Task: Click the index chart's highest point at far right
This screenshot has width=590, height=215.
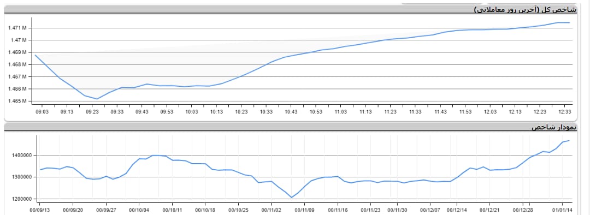Action: 569,141
